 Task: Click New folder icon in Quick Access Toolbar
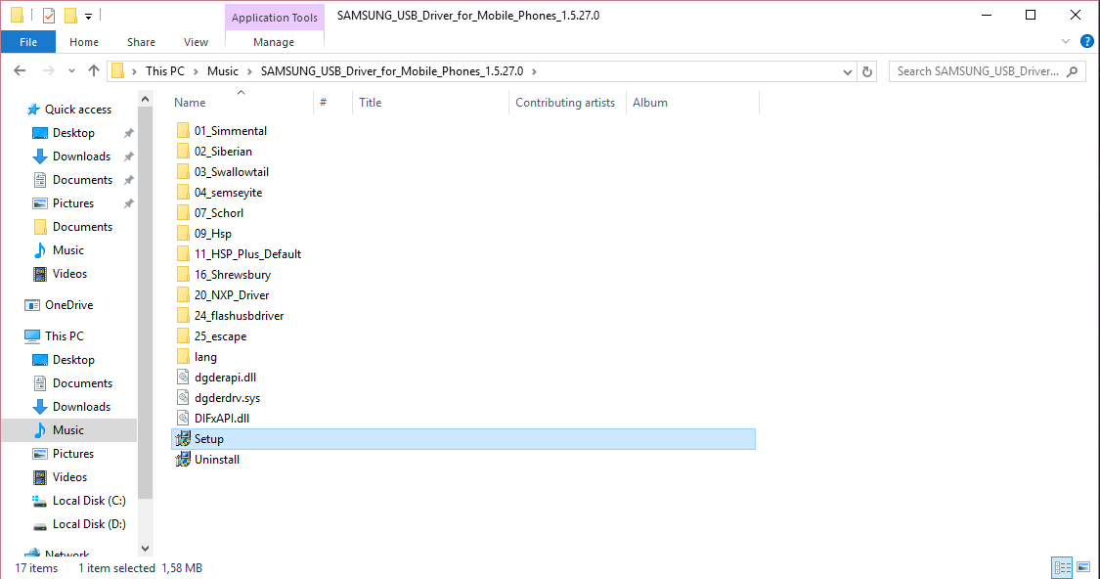click(70, 16)
